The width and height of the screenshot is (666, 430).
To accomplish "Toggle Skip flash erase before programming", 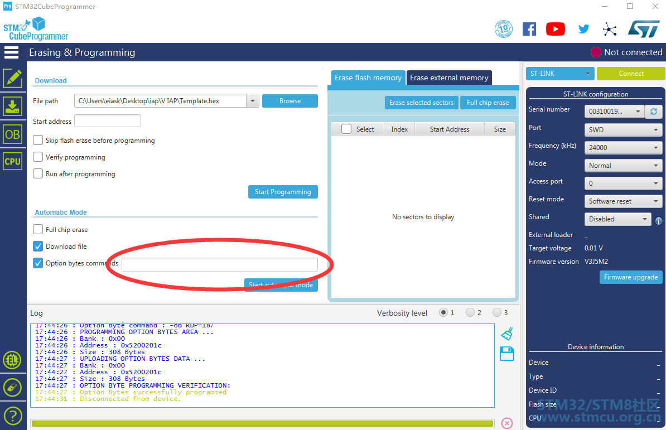I will (38, 140).
